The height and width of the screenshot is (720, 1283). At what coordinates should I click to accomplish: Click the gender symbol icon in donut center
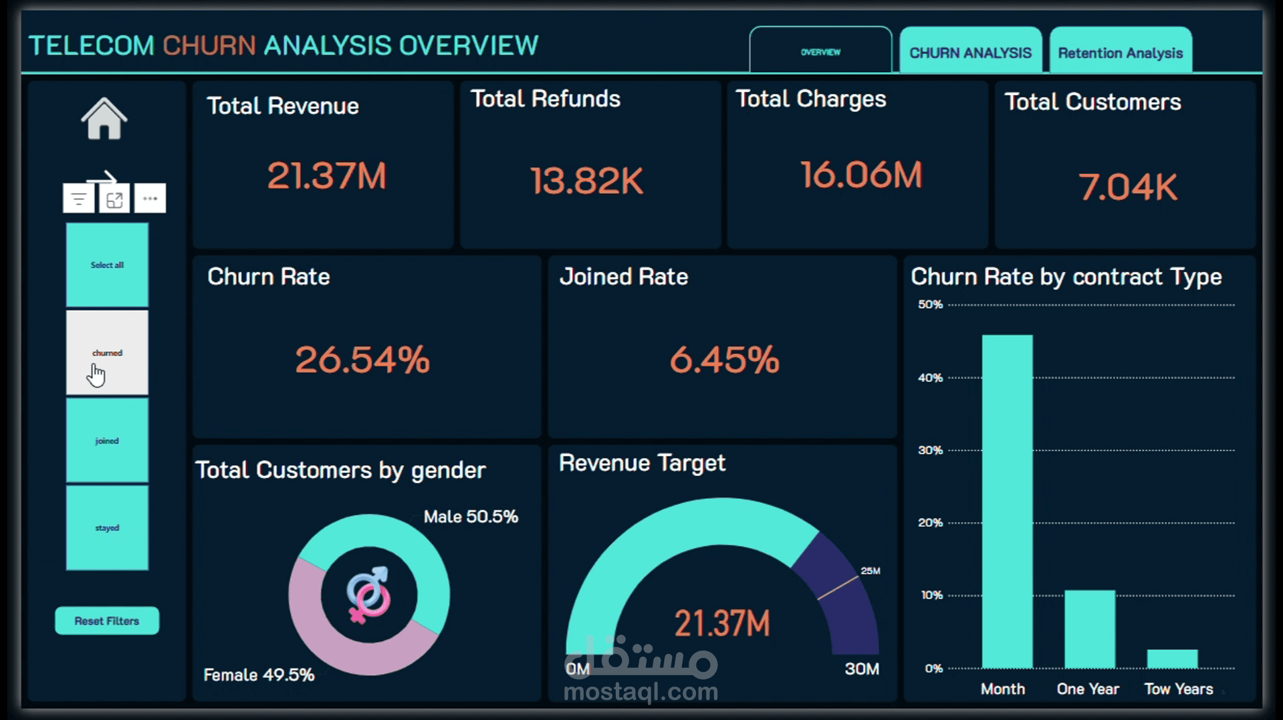pos(368,594)
